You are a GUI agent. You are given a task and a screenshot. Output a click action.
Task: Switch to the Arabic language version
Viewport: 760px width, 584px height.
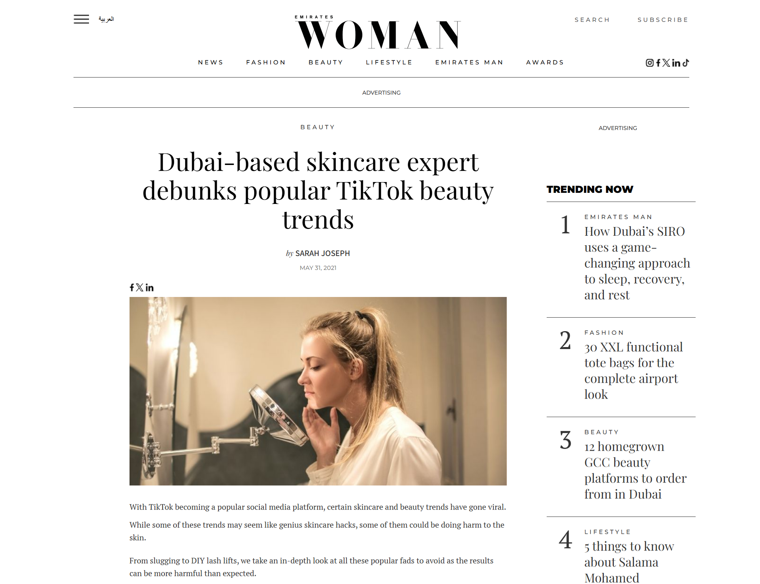[106, 19]
